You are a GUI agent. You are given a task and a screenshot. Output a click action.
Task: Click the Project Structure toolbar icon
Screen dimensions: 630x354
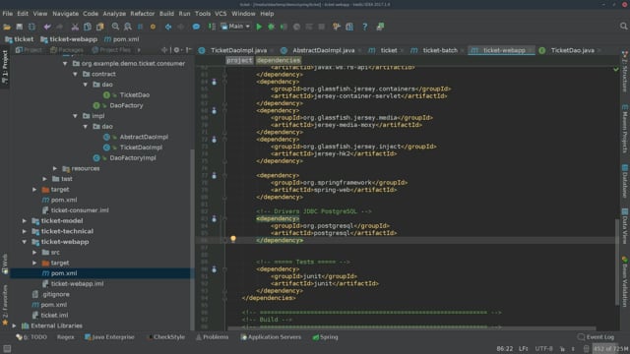349,27
